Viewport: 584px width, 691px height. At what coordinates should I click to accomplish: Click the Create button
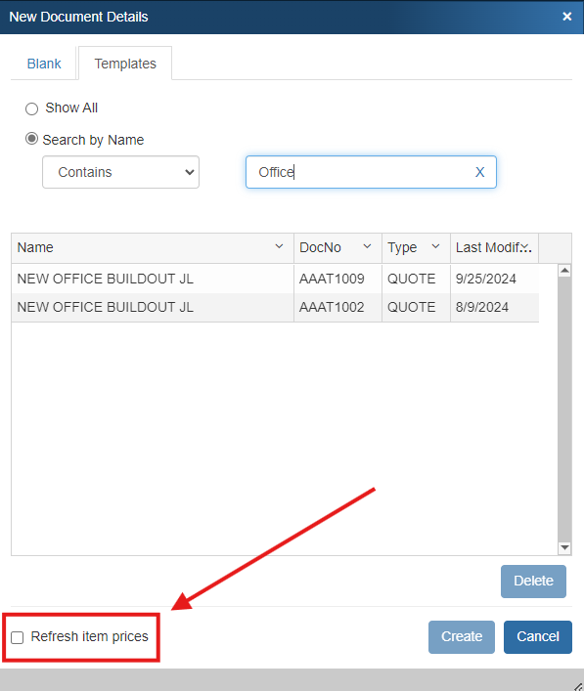click(462, 637)
